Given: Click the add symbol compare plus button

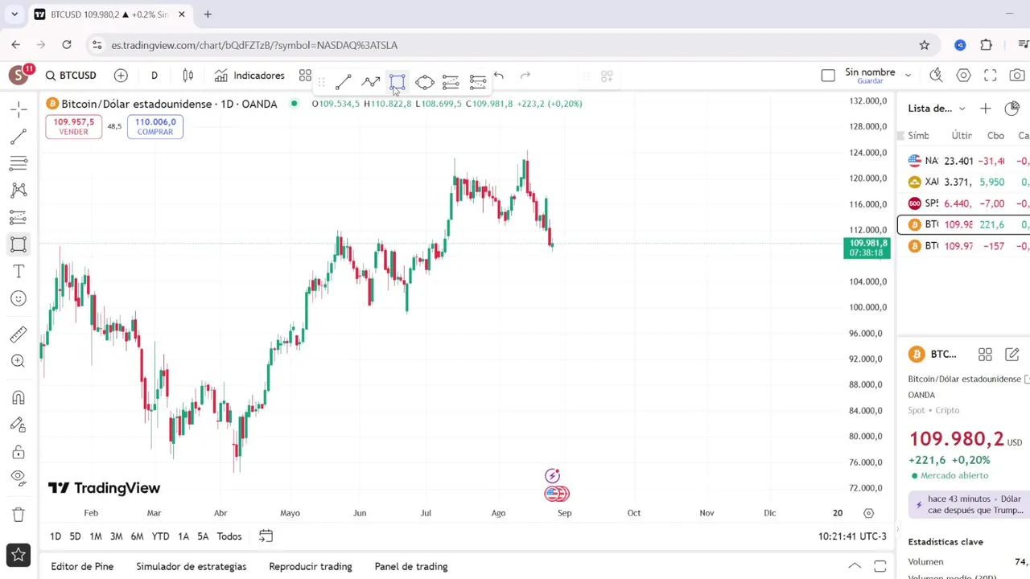Looking at the screenshot, I should point(121,76).
